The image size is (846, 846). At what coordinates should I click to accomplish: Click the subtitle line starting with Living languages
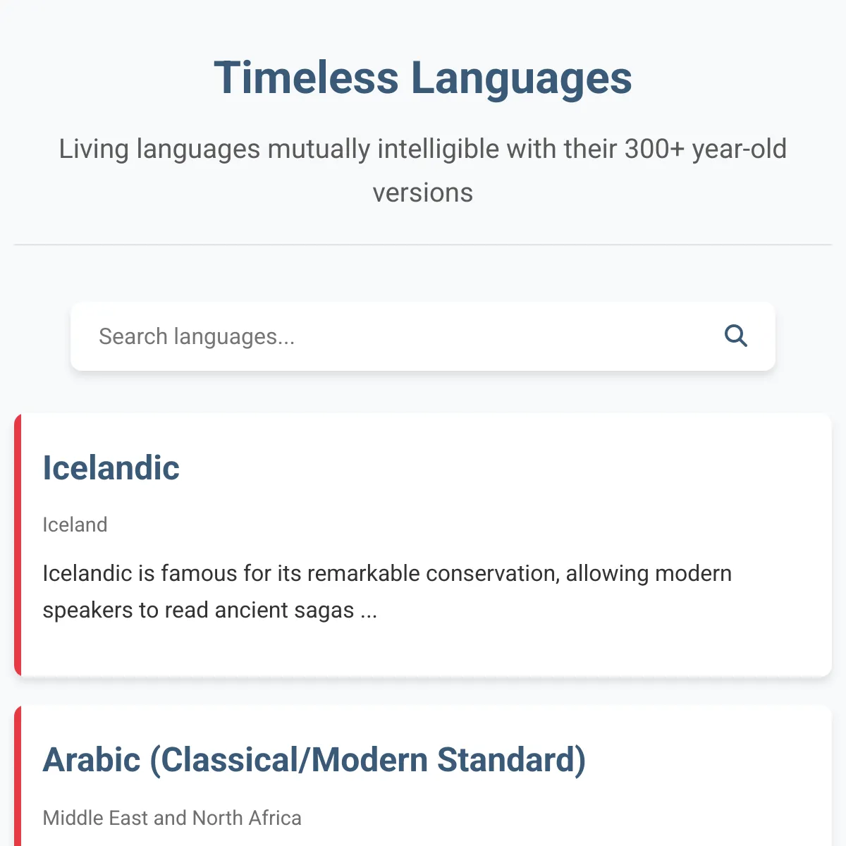pyautogui.click(x=423, y=149)
